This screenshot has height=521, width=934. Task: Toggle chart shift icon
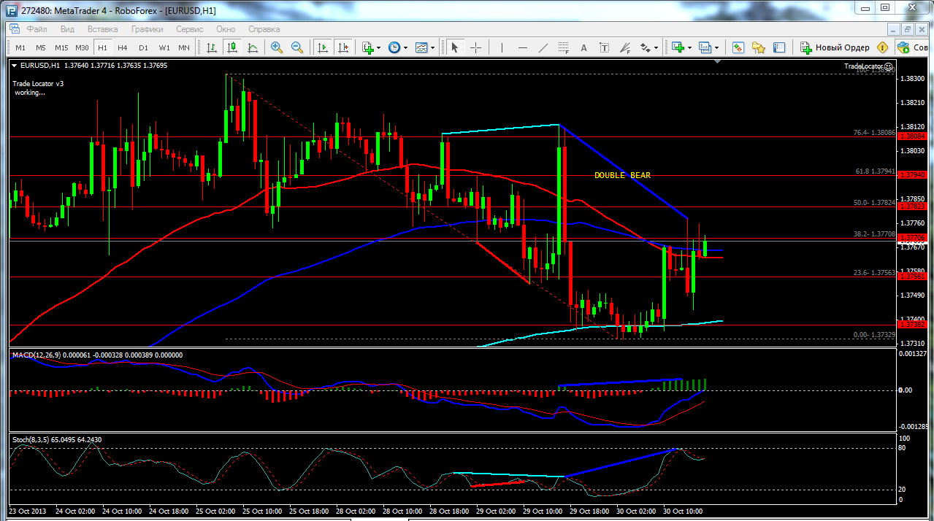point(343,47)
